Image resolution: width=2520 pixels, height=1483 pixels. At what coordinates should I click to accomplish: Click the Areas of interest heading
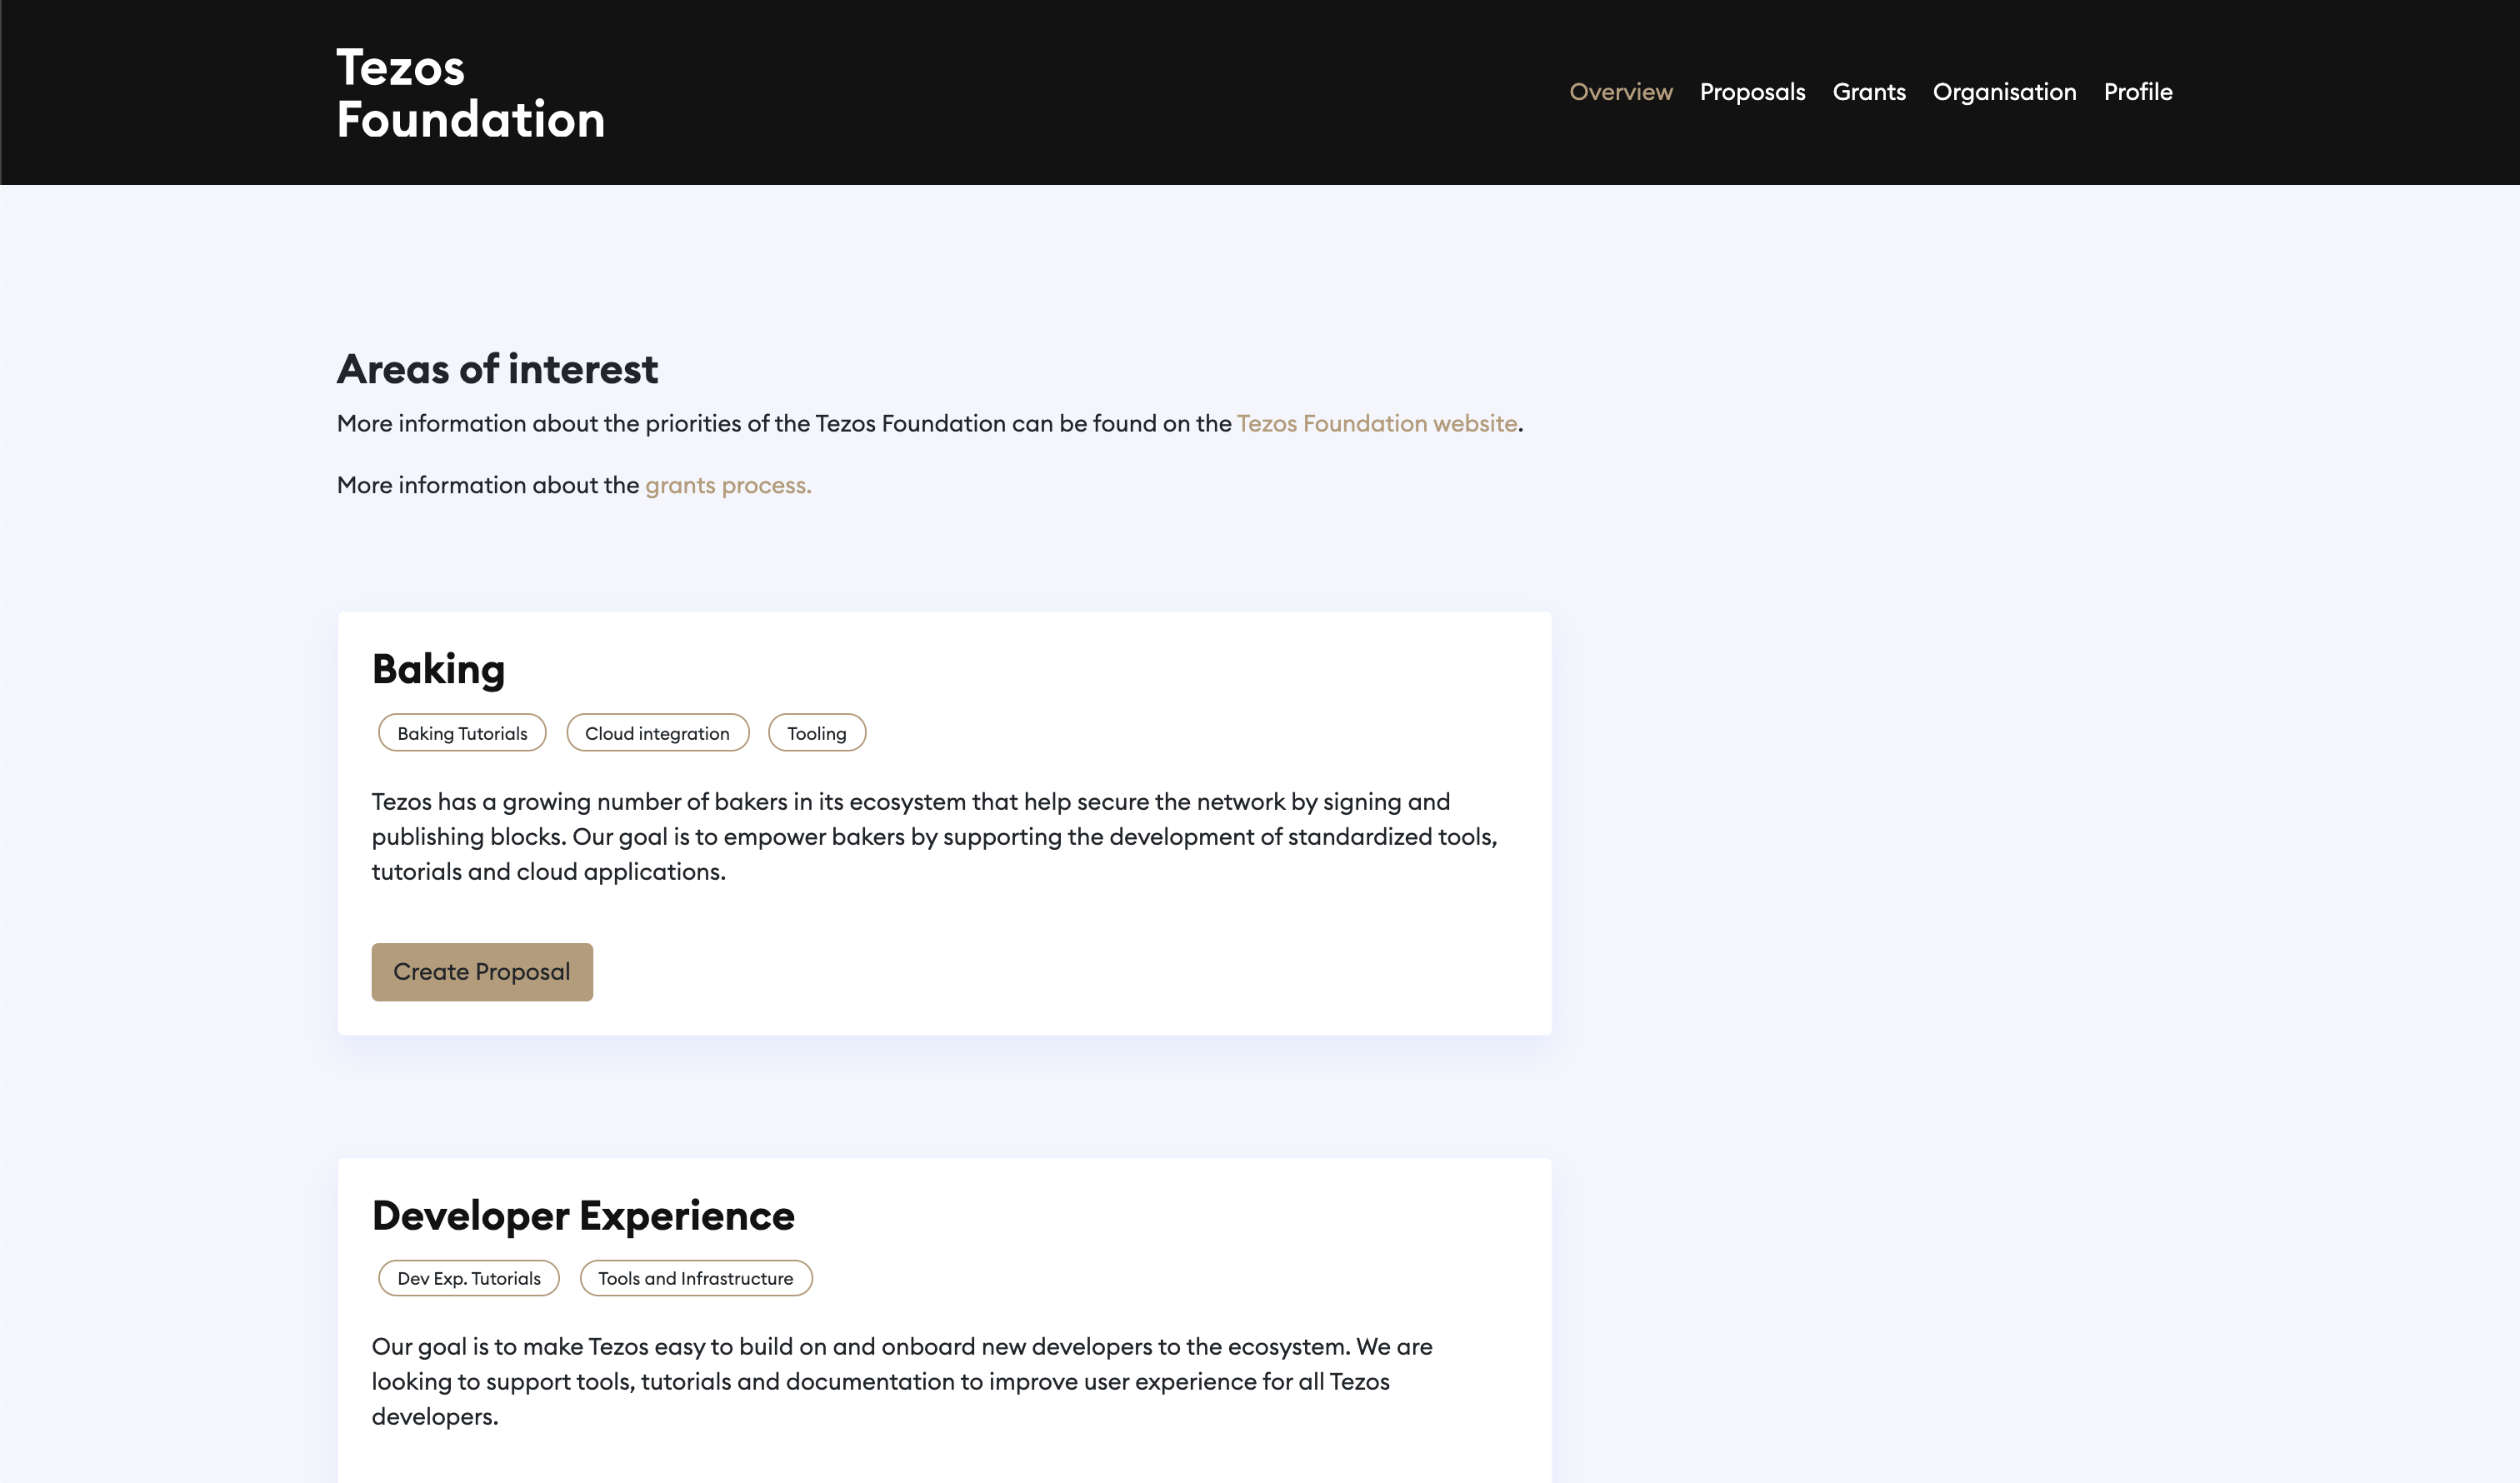click(497, 369)
